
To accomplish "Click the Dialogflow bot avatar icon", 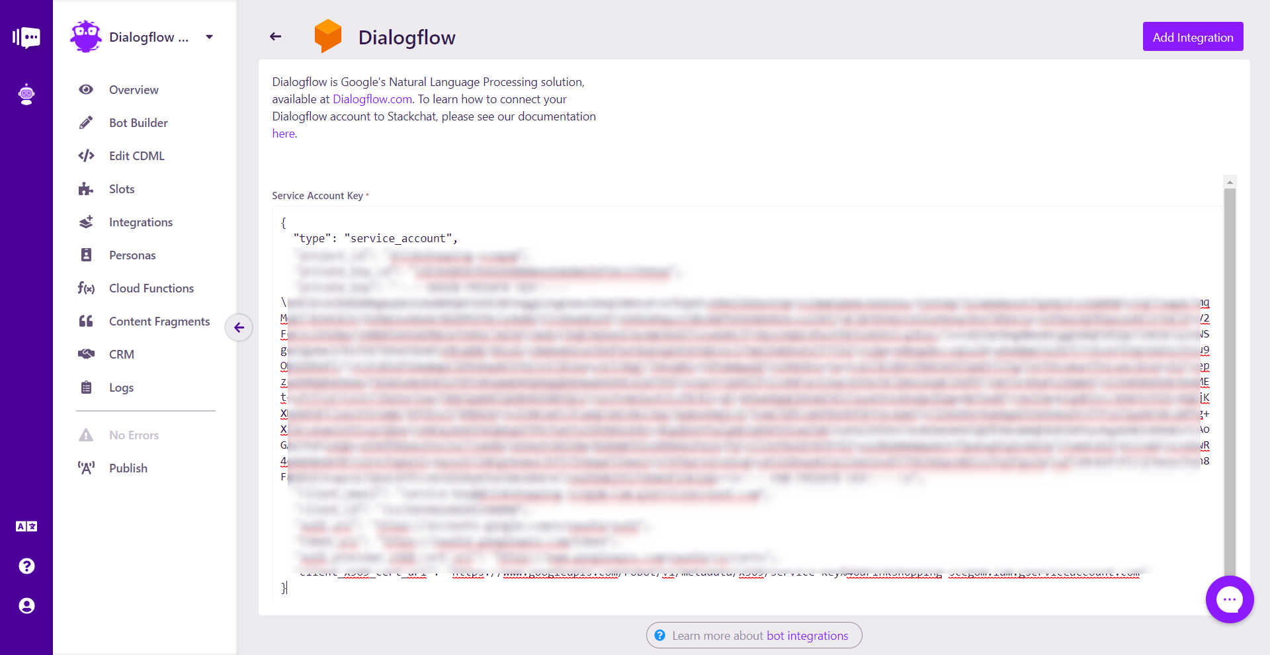I will point(86,36).
